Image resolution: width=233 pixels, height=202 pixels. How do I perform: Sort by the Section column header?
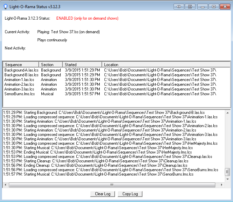click(51, 65)
